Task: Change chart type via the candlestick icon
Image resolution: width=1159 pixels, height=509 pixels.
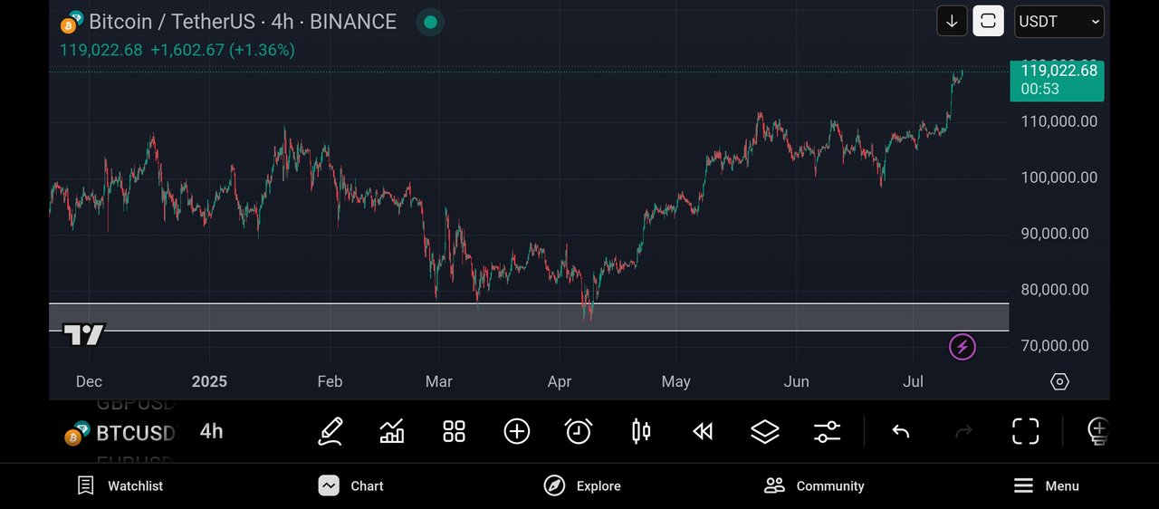Action: tap(641, 431)
